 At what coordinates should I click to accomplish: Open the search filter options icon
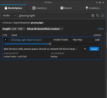coord(103,15)
